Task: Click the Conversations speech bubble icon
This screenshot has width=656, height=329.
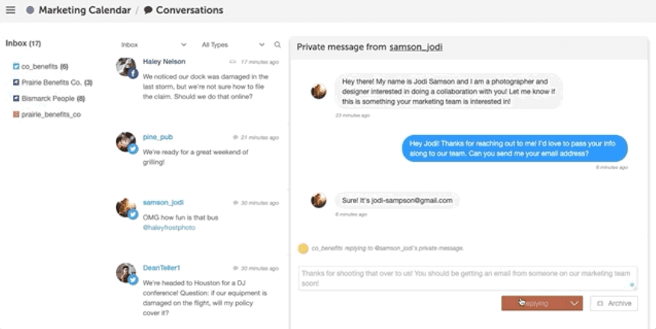Action: [x=147, y=10]
